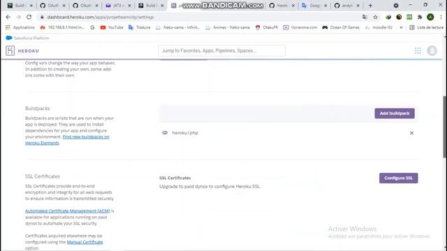Click the Salesforce Platform cloud logo

point(9,38)
